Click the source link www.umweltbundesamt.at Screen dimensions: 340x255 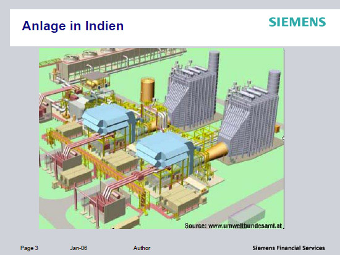coord(245,226)
